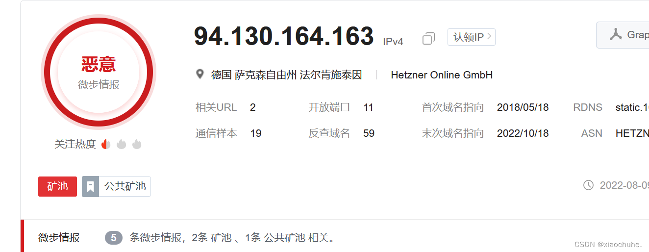Click the 微步情报 section heading
The image size is (649, 252).
click(x=59, y=238)
